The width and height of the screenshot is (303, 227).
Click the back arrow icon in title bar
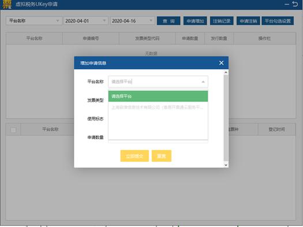point(295,4)
